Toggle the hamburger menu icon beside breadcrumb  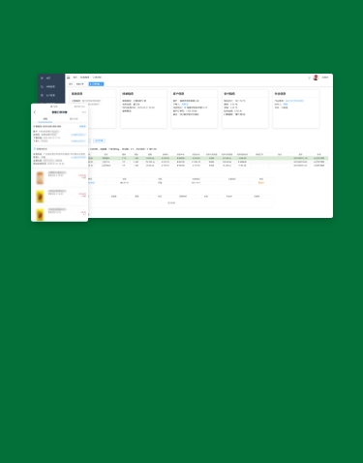click(69, 77)
